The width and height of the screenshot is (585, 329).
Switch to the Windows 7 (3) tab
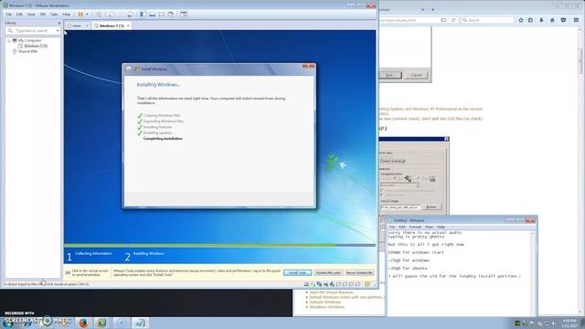coord(112,26)
